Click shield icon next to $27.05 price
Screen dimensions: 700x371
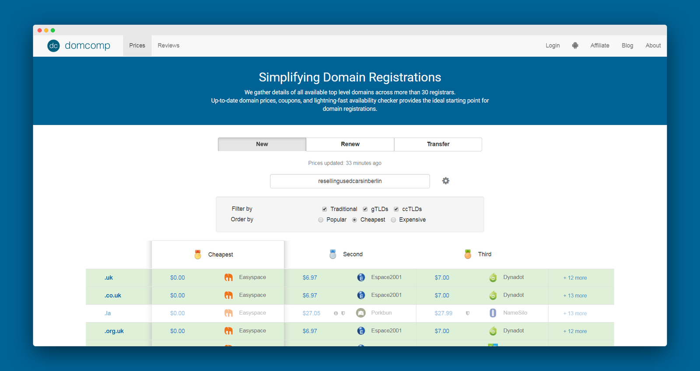point(343,313)
